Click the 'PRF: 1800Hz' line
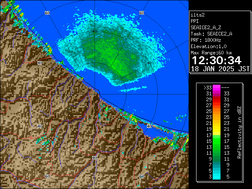This screenshot has width=252, height=189. (x=206, y=40)
